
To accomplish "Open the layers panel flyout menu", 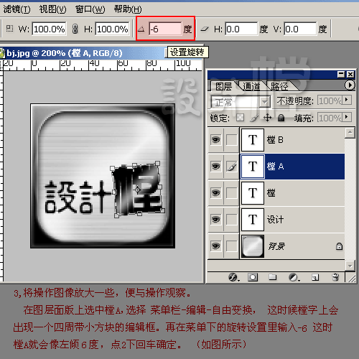I will pos(350,85).
